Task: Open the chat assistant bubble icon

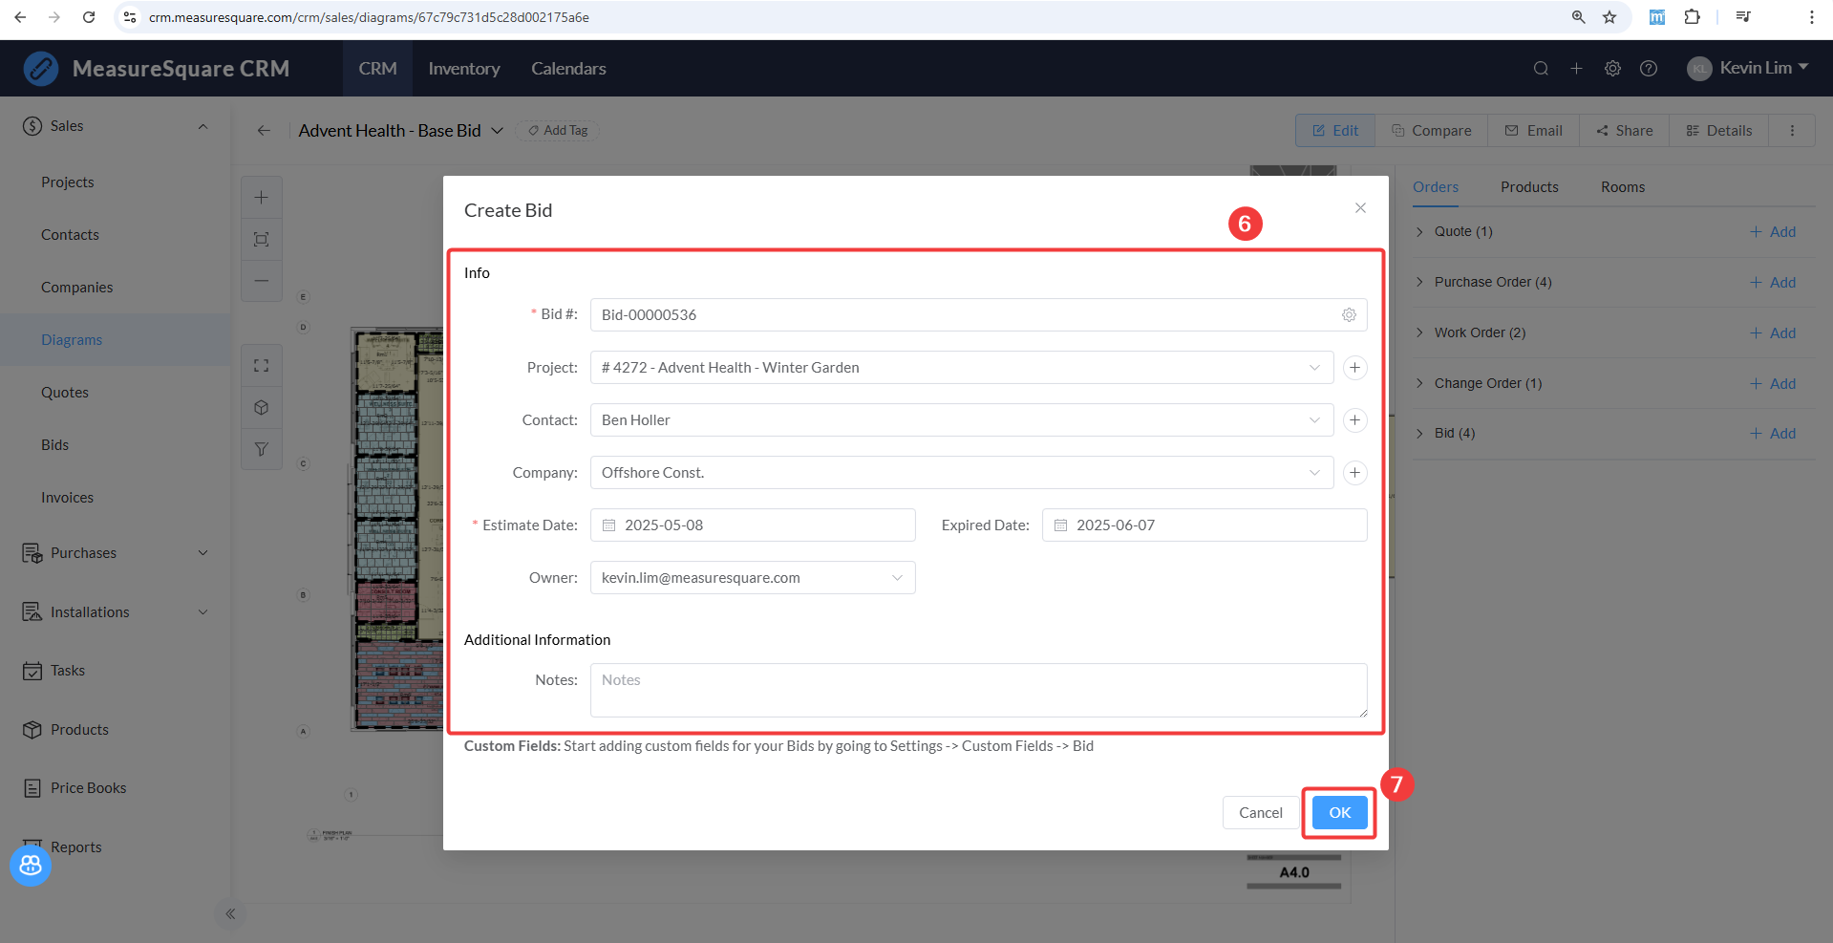Action: pyautogui.click(x=31, y=865)
